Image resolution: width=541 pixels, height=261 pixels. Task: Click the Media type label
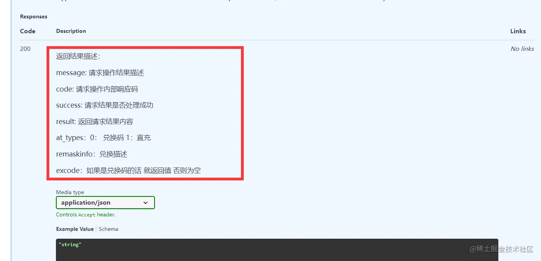pos(70,192)
